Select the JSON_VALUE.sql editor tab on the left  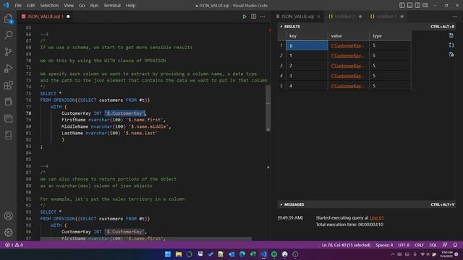[45, 17]
